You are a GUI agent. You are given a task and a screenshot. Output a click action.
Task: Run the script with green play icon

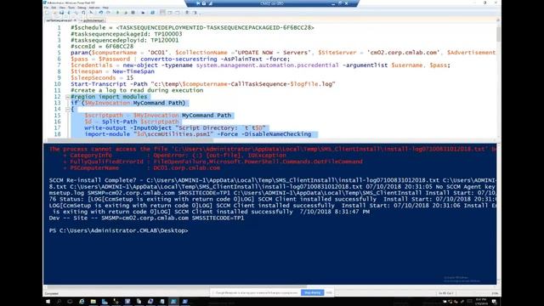click(117, 13)
